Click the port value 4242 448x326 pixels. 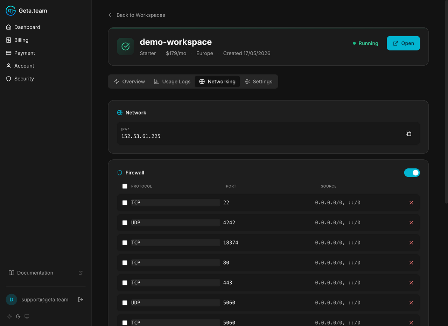229,223
